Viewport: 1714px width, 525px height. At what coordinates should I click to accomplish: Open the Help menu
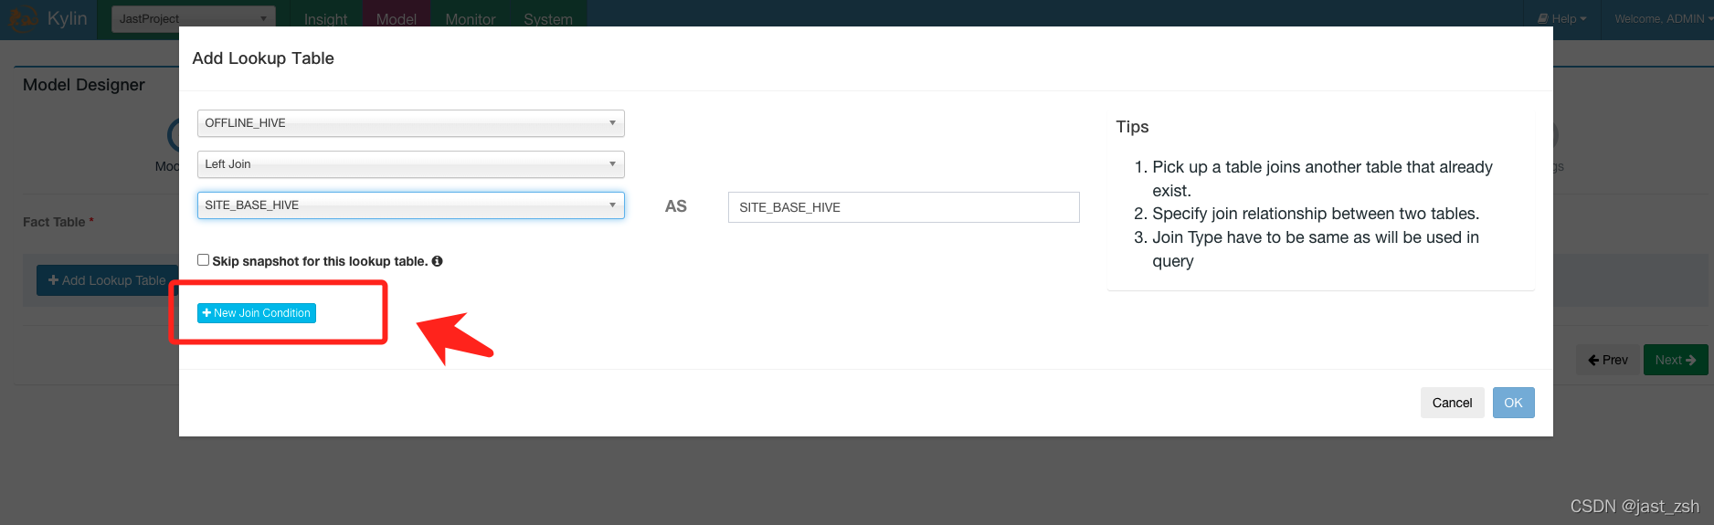(1562, 18)
